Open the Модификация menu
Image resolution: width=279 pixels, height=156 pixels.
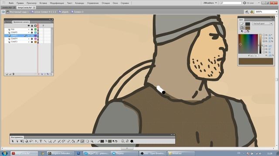(x=57, y=3)
